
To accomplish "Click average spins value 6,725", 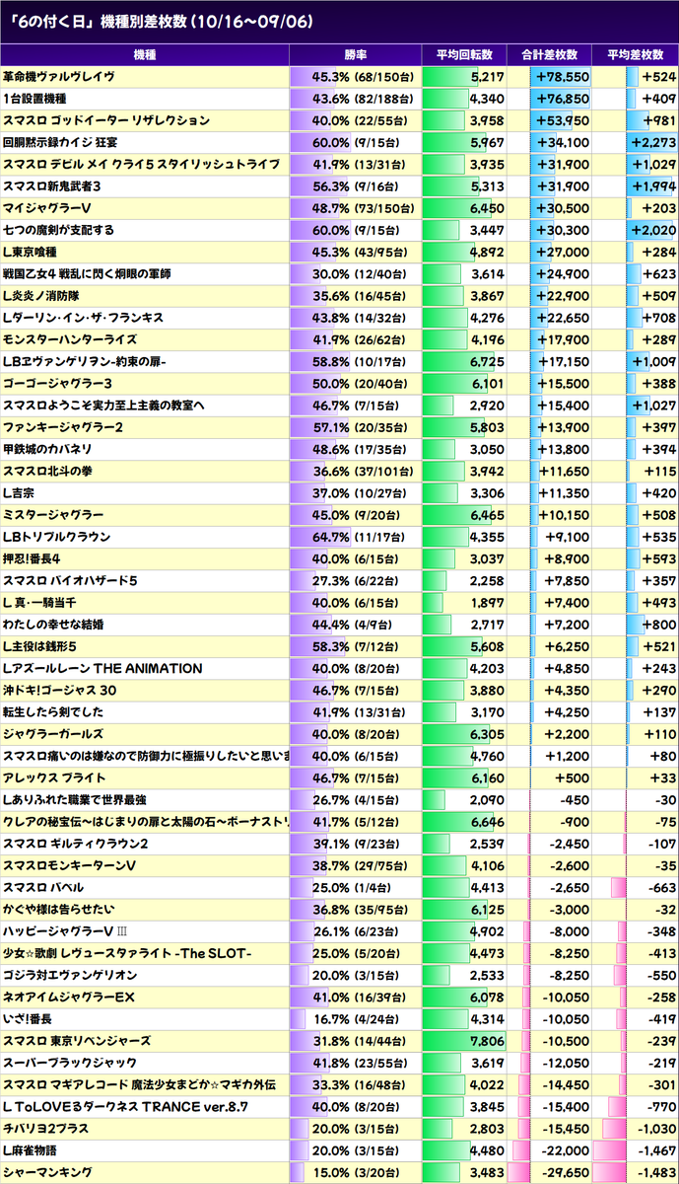I will pos(487,361).
